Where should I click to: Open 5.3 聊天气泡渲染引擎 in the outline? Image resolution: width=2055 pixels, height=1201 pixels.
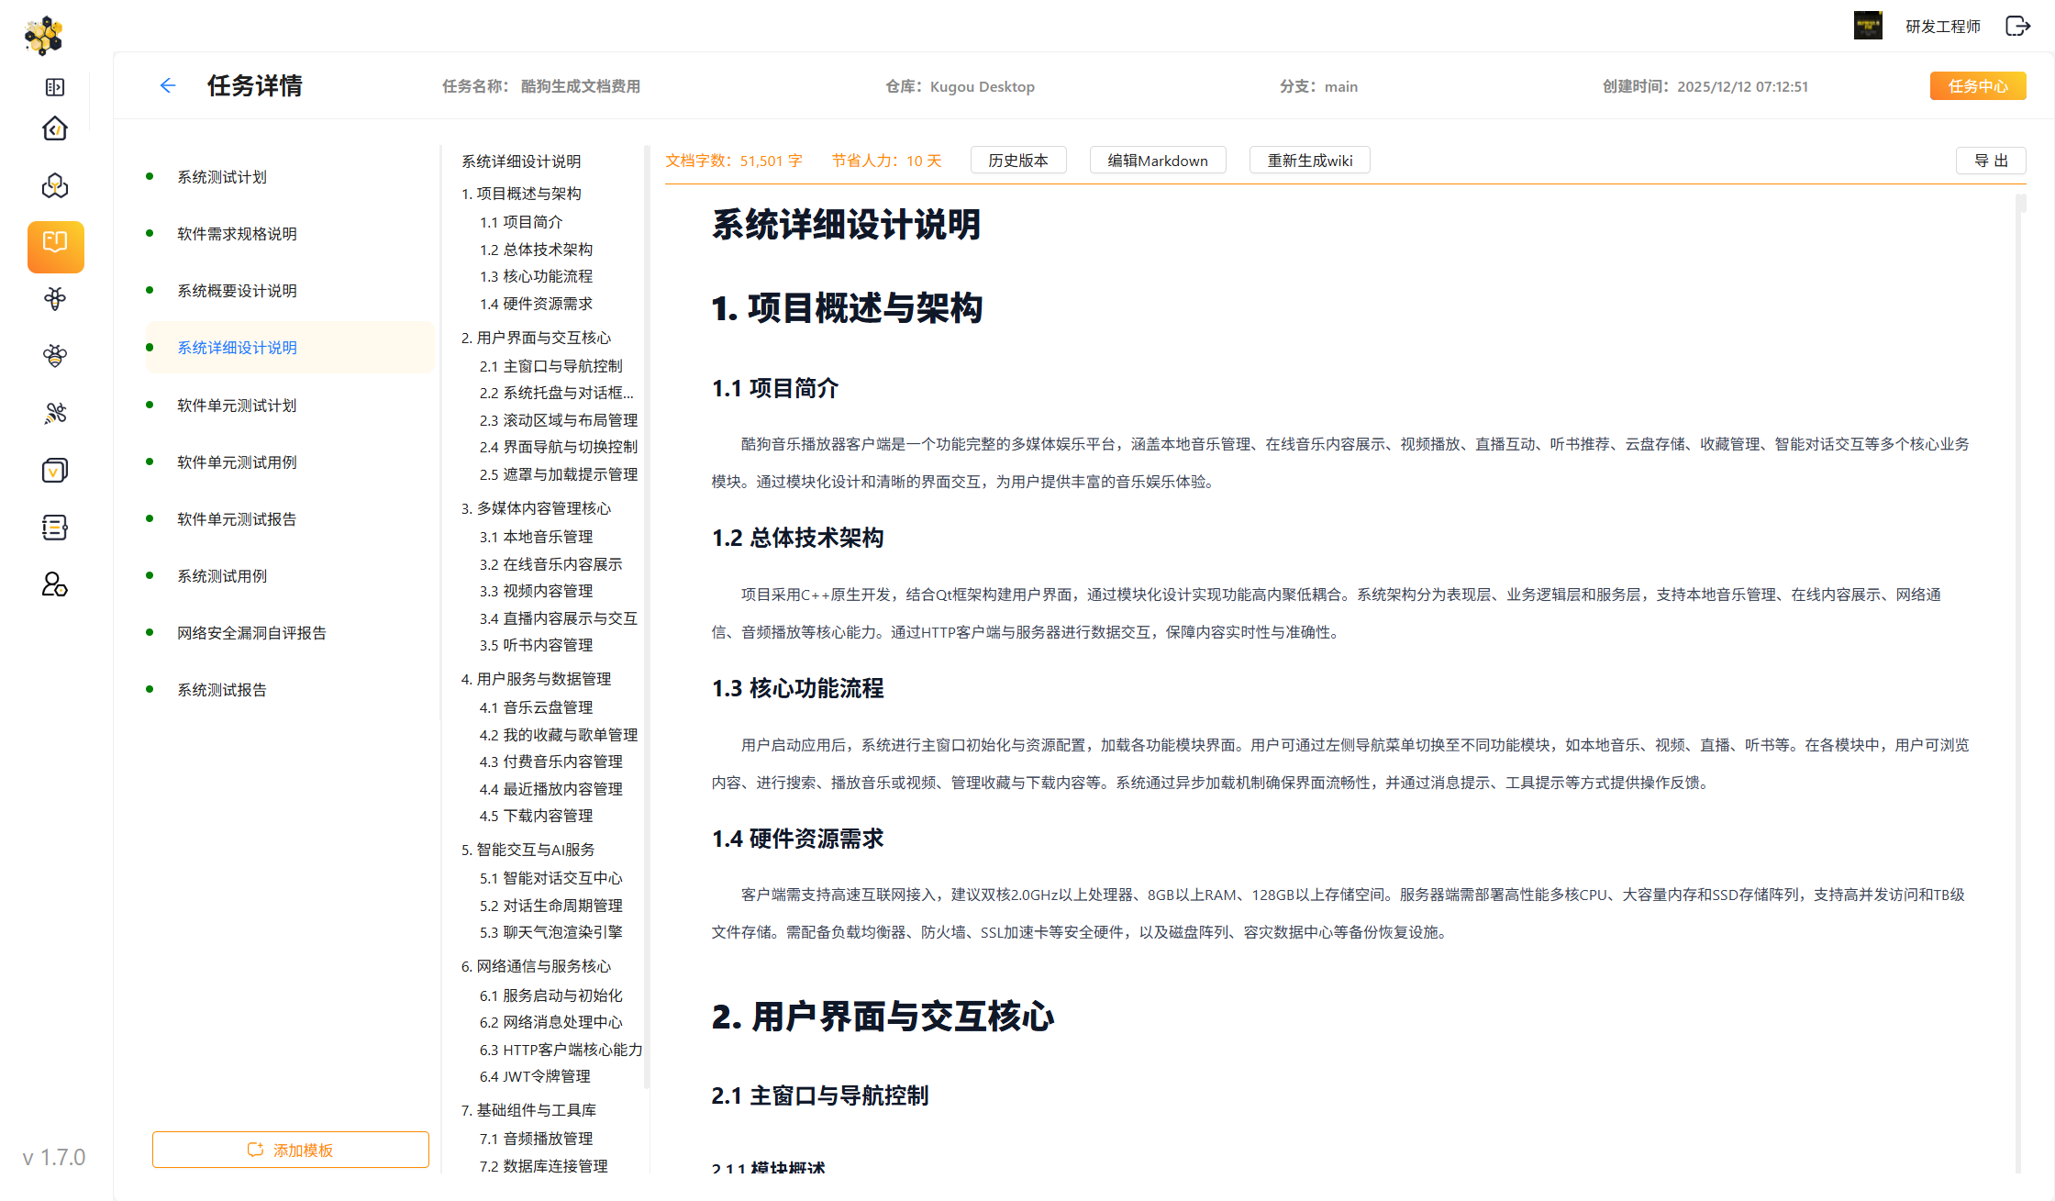[551, 932]
